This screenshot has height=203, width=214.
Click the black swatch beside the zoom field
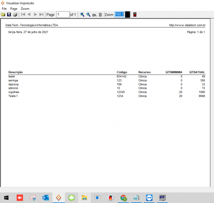pyautogui.click(x=127, y=15)
